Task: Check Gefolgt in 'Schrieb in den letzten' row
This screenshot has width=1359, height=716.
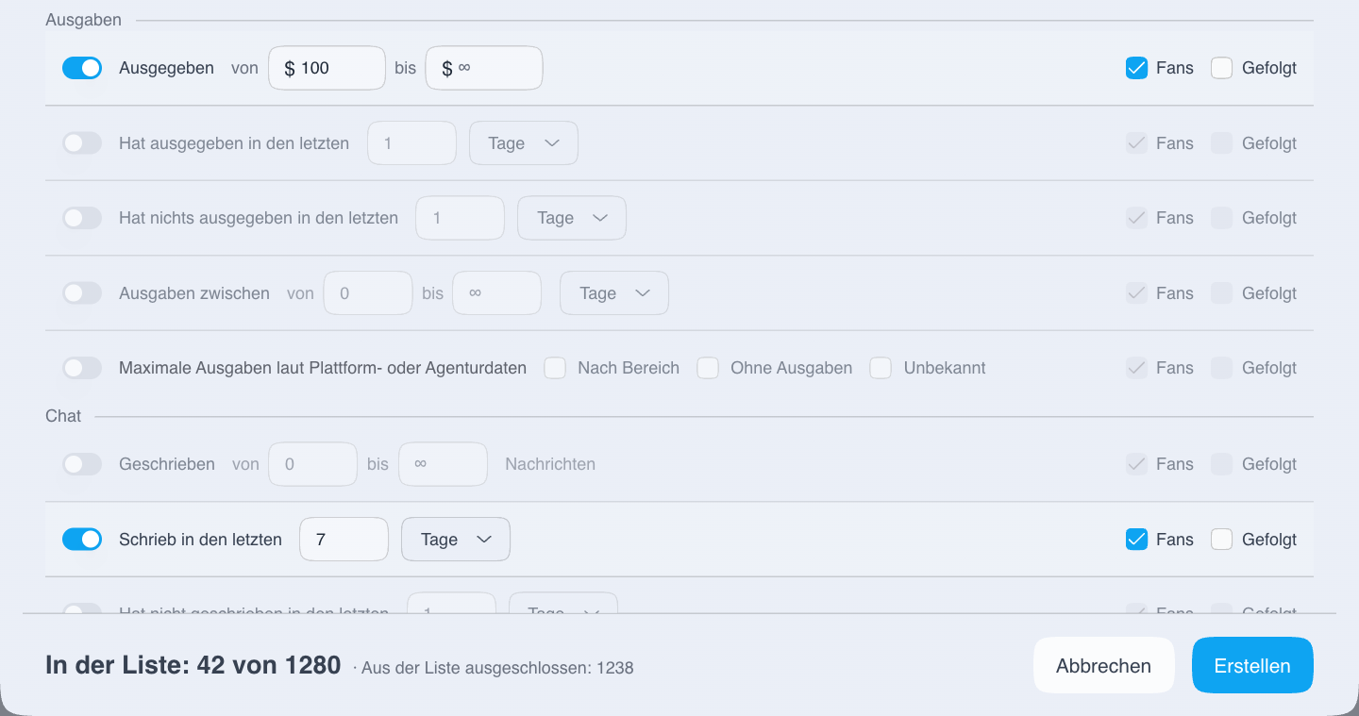Action: pos(1221,540)
